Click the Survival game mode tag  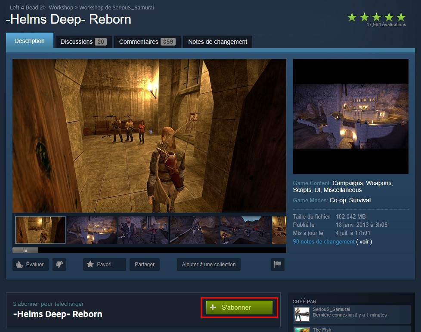pyautogui.click(x=360, y=200)
